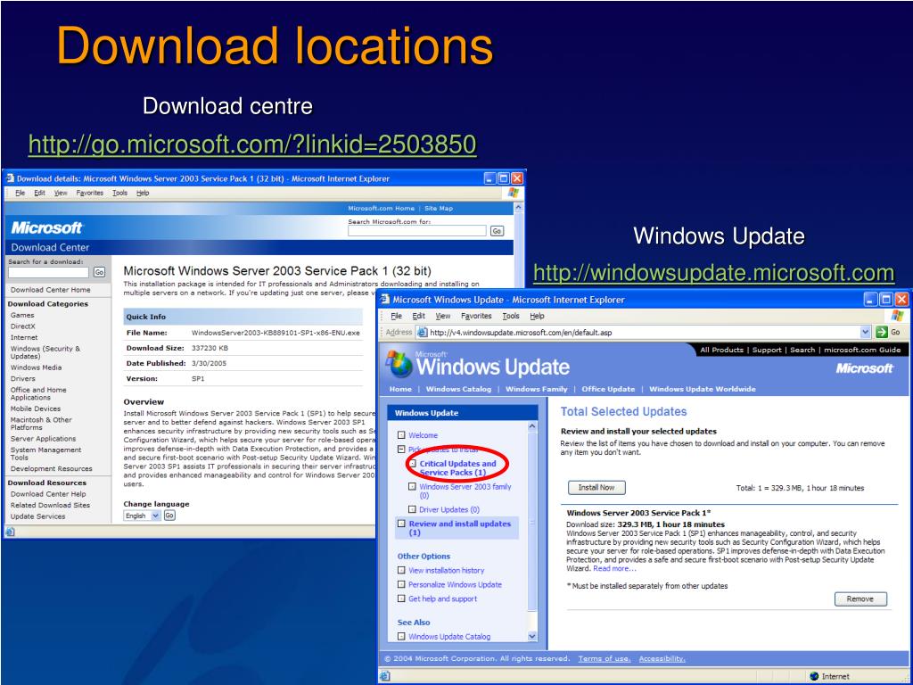
Task: Open the go.microsoft.com linkid download centre link
Action: (x=252, y=144)
